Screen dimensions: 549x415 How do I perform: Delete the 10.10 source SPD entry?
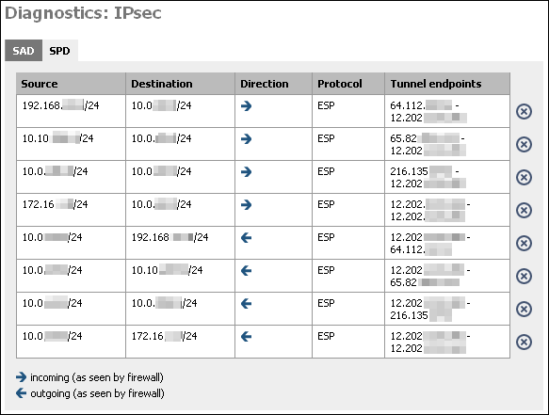[524, 145]
